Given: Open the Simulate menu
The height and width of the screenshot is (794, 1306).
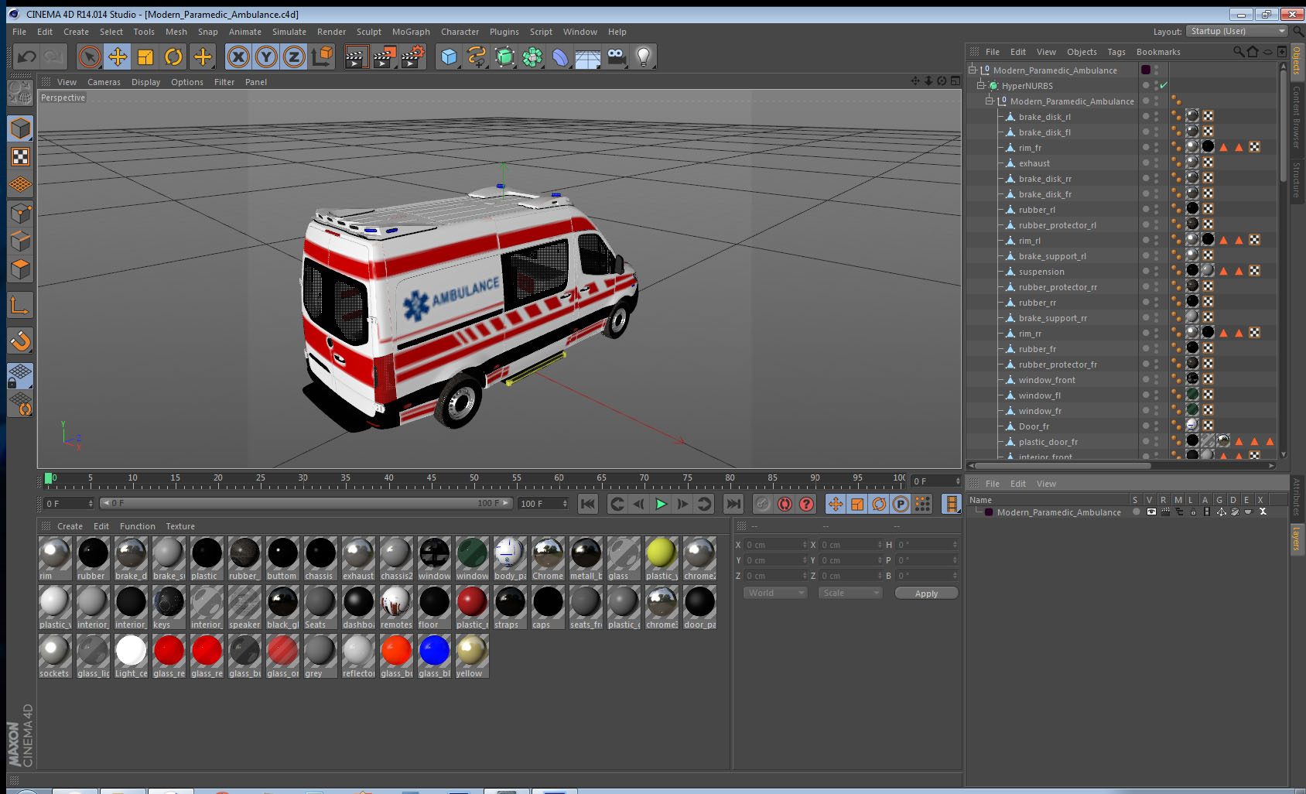Looking at the screenshot, I should coord(289,32).
